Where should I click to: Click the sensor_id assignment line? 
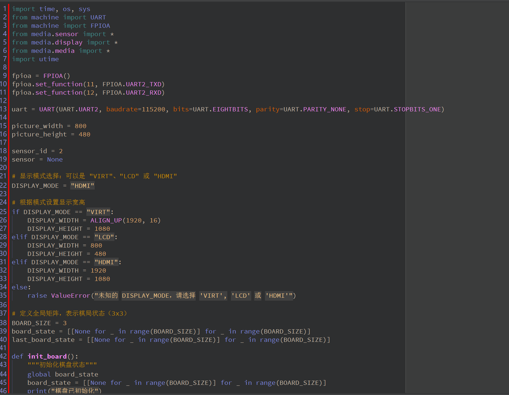[37, 151]
